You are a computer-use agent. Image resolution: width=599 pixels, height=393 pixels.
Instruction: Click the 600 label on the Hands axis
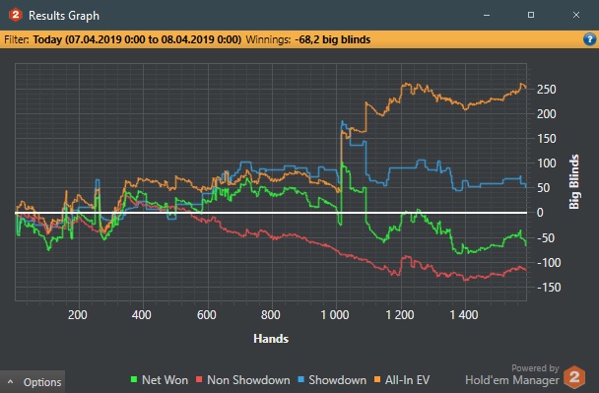206,315
